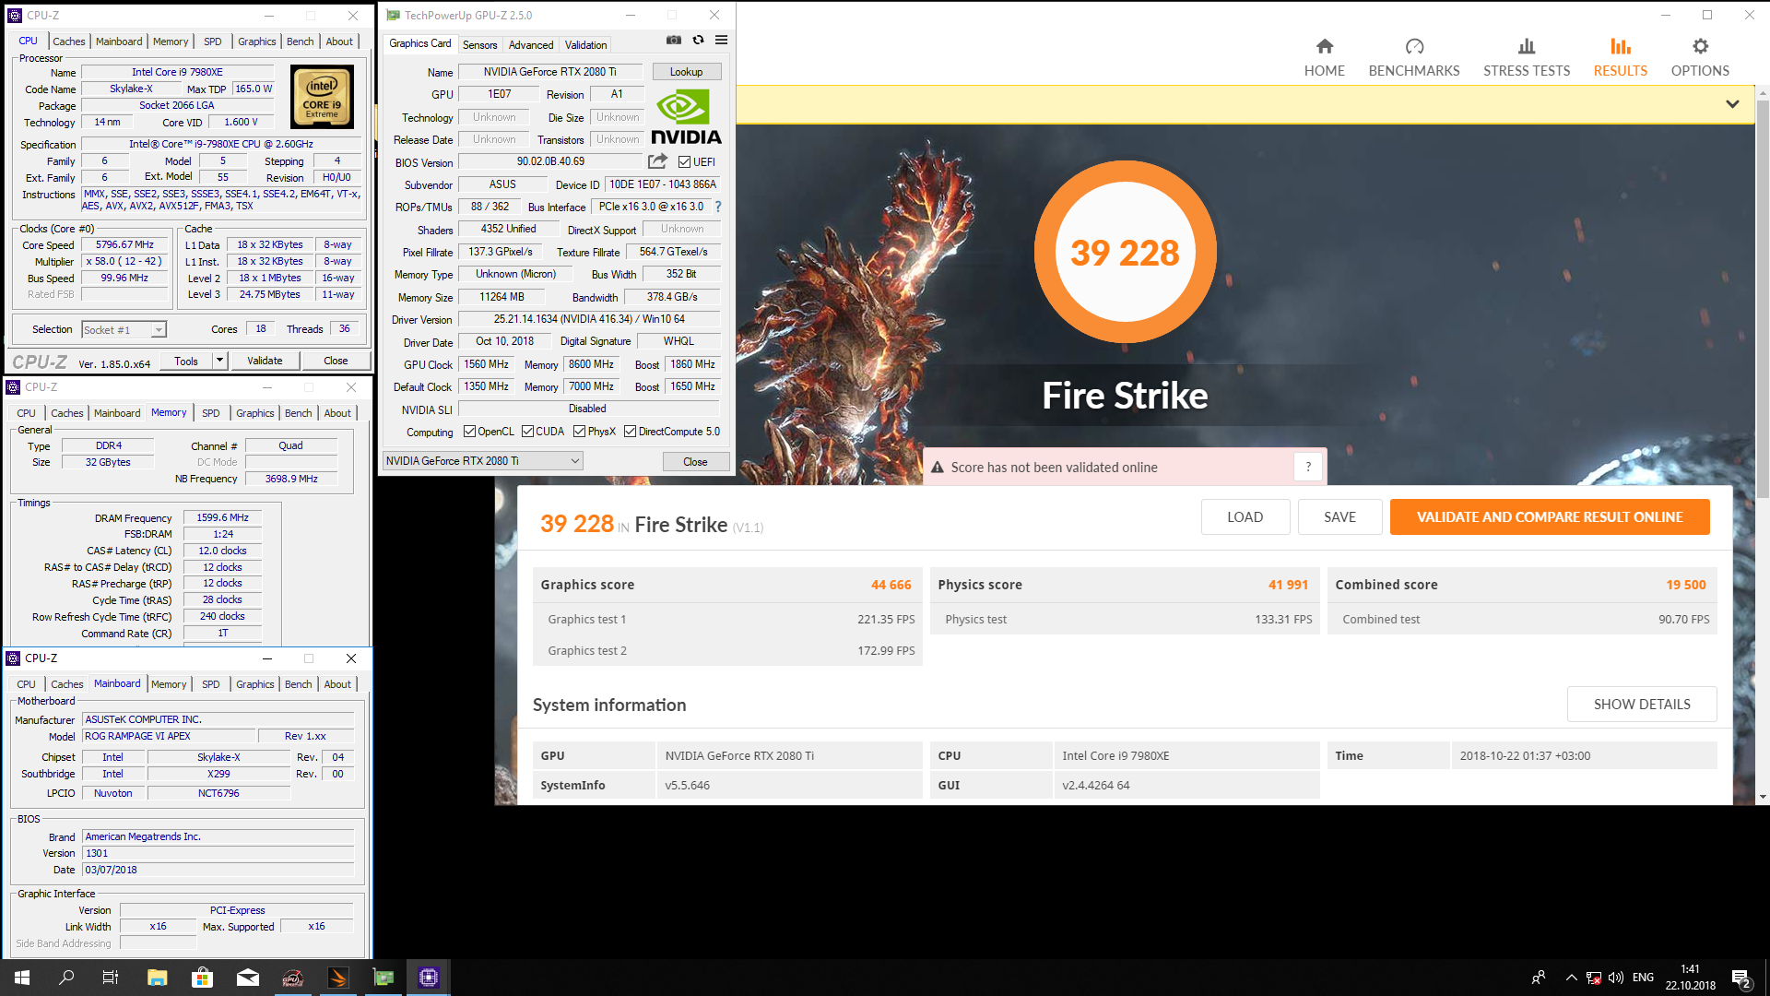Open Graphics tab in middle CPU-Z window
The width and height of the screenshot is (1770, 996).
click(x=254, y=413)
